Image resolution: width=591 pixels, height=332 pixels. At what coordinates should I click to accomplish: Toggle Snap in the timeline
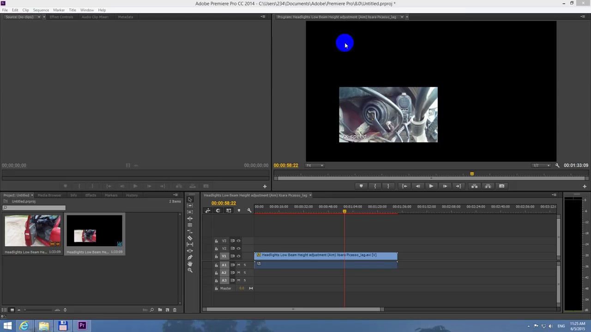(218, 210)
